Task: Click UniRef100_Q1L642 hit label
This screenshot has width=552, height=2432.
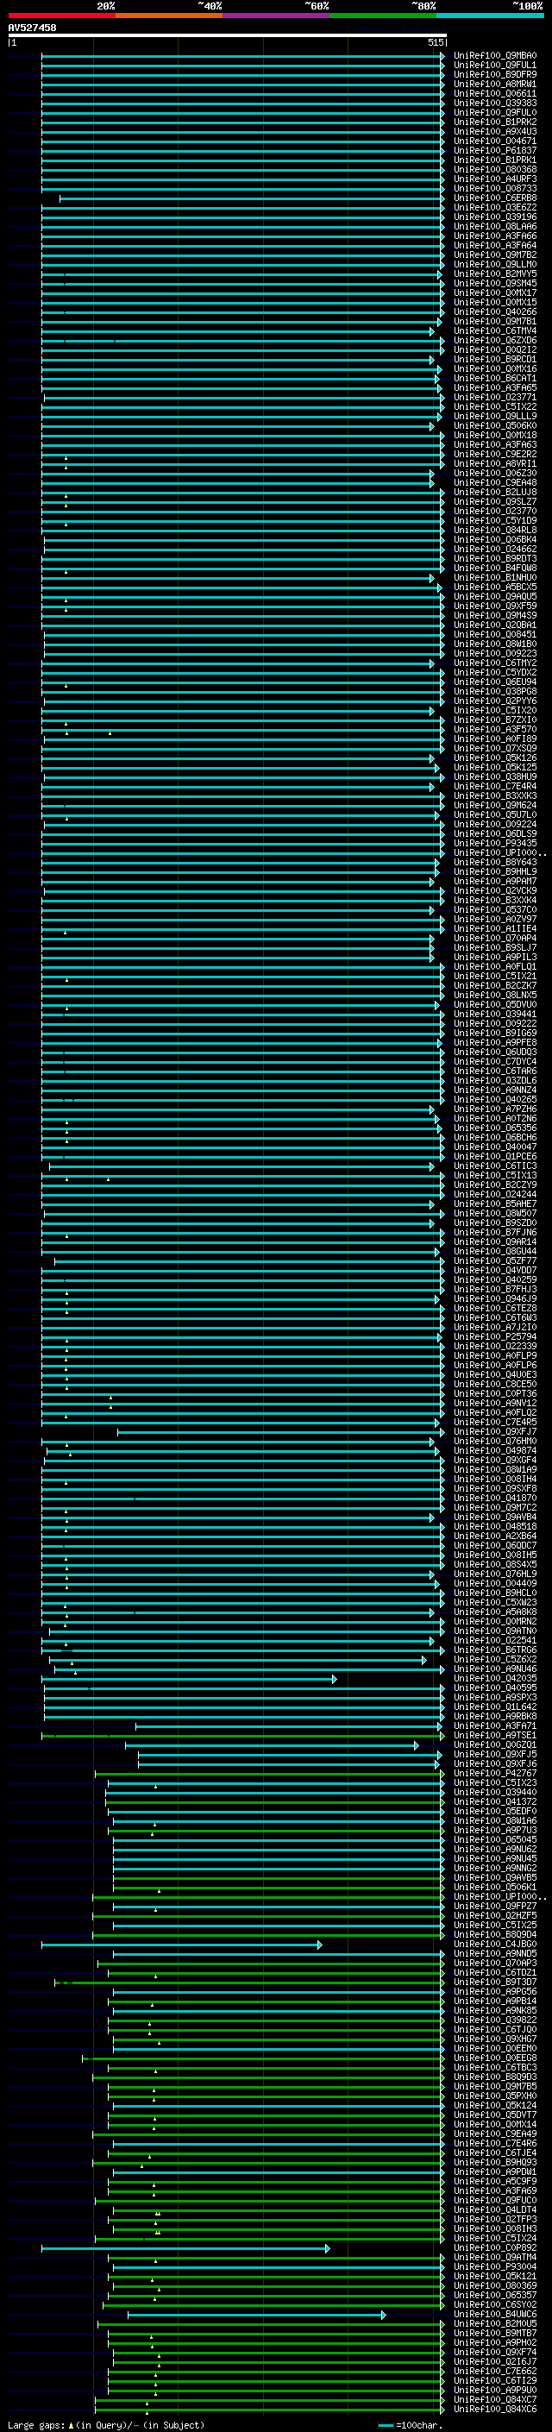Action: tap(495, 1707)
